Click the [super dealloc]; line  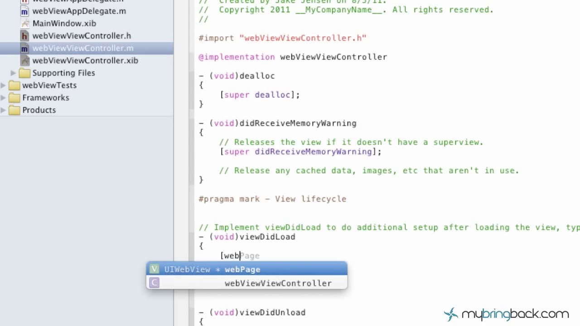260,95
